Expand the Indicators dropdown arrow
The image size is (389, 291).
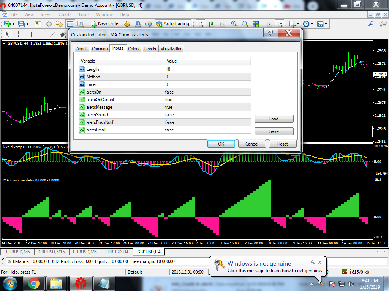pos(298,24)
